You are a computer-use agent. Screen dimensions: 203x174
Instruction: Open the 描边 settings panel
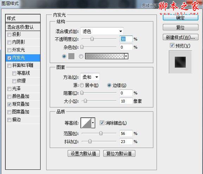pyautogui.click(x=17, y=120)
